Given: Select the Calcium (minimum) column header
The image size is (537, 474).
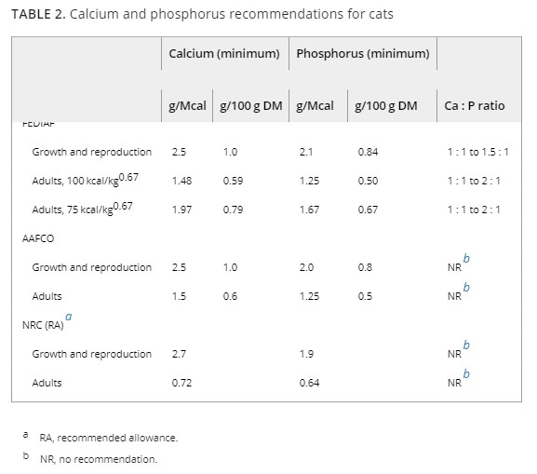Looking at the screenshot, I should 224,53.
